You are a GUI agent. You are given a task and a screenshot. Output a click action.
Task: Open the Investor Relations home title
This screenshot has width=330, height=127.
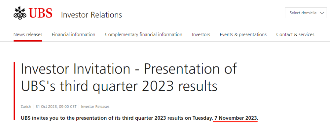[x=91, y=15]
